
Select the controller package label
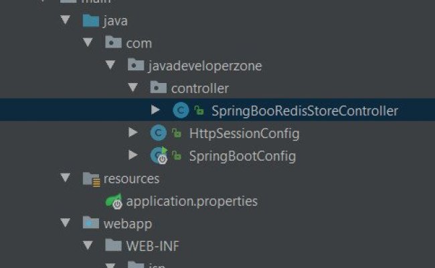(x=200, y=88)
